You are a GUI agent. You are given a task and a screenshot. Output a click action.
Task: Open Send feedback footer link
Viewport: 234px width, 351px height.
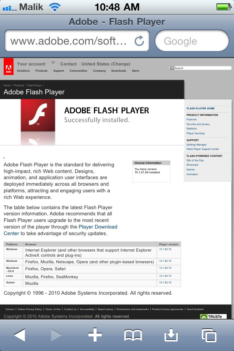(x=195, y=309)
